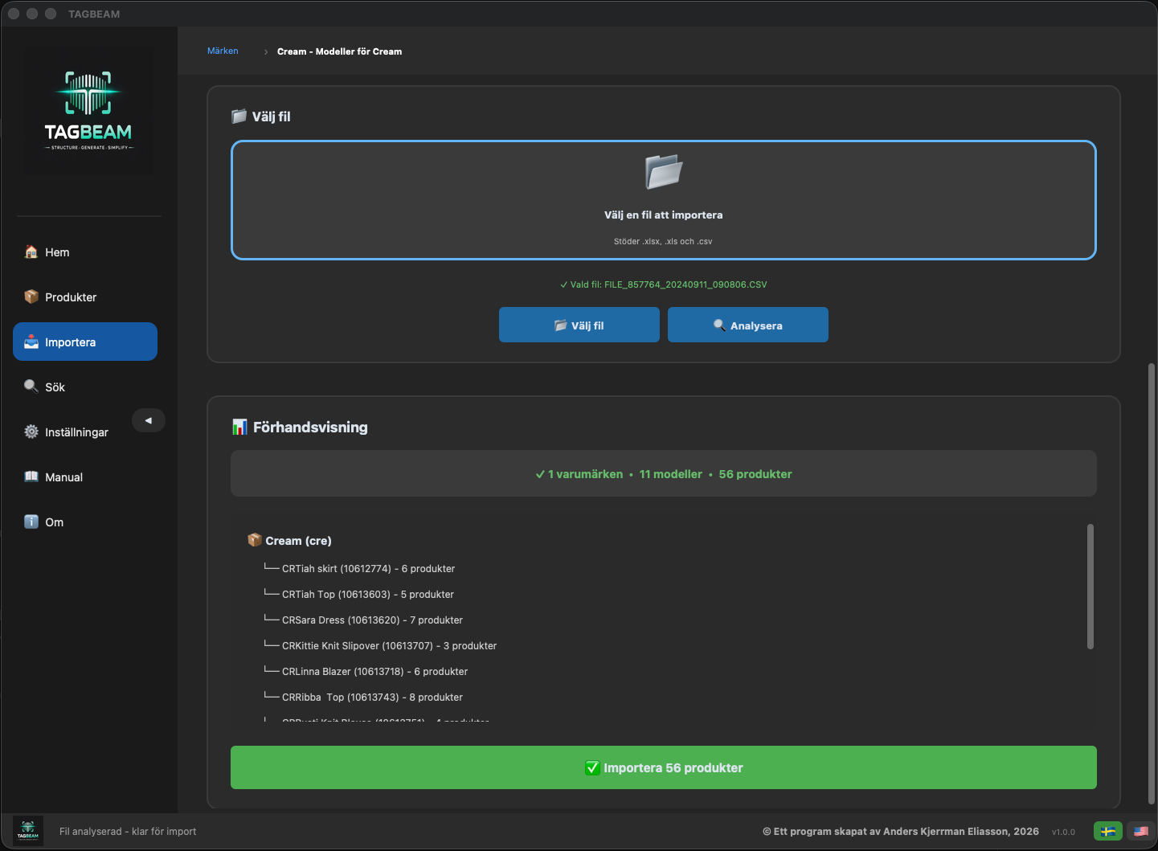
Task: Select CRKittie Knit Slipover (10613707) row
Action: (380, 645)
